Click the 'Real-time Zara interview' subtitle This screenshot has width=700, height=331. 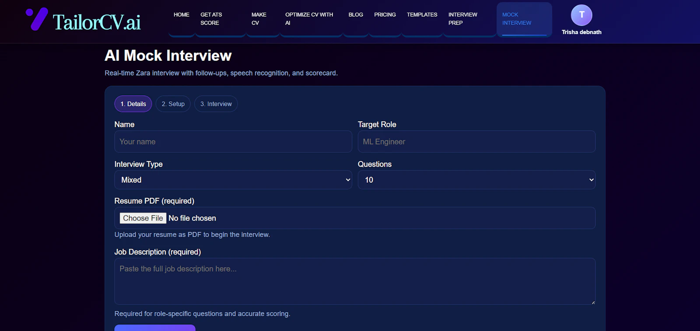point(221,73)
